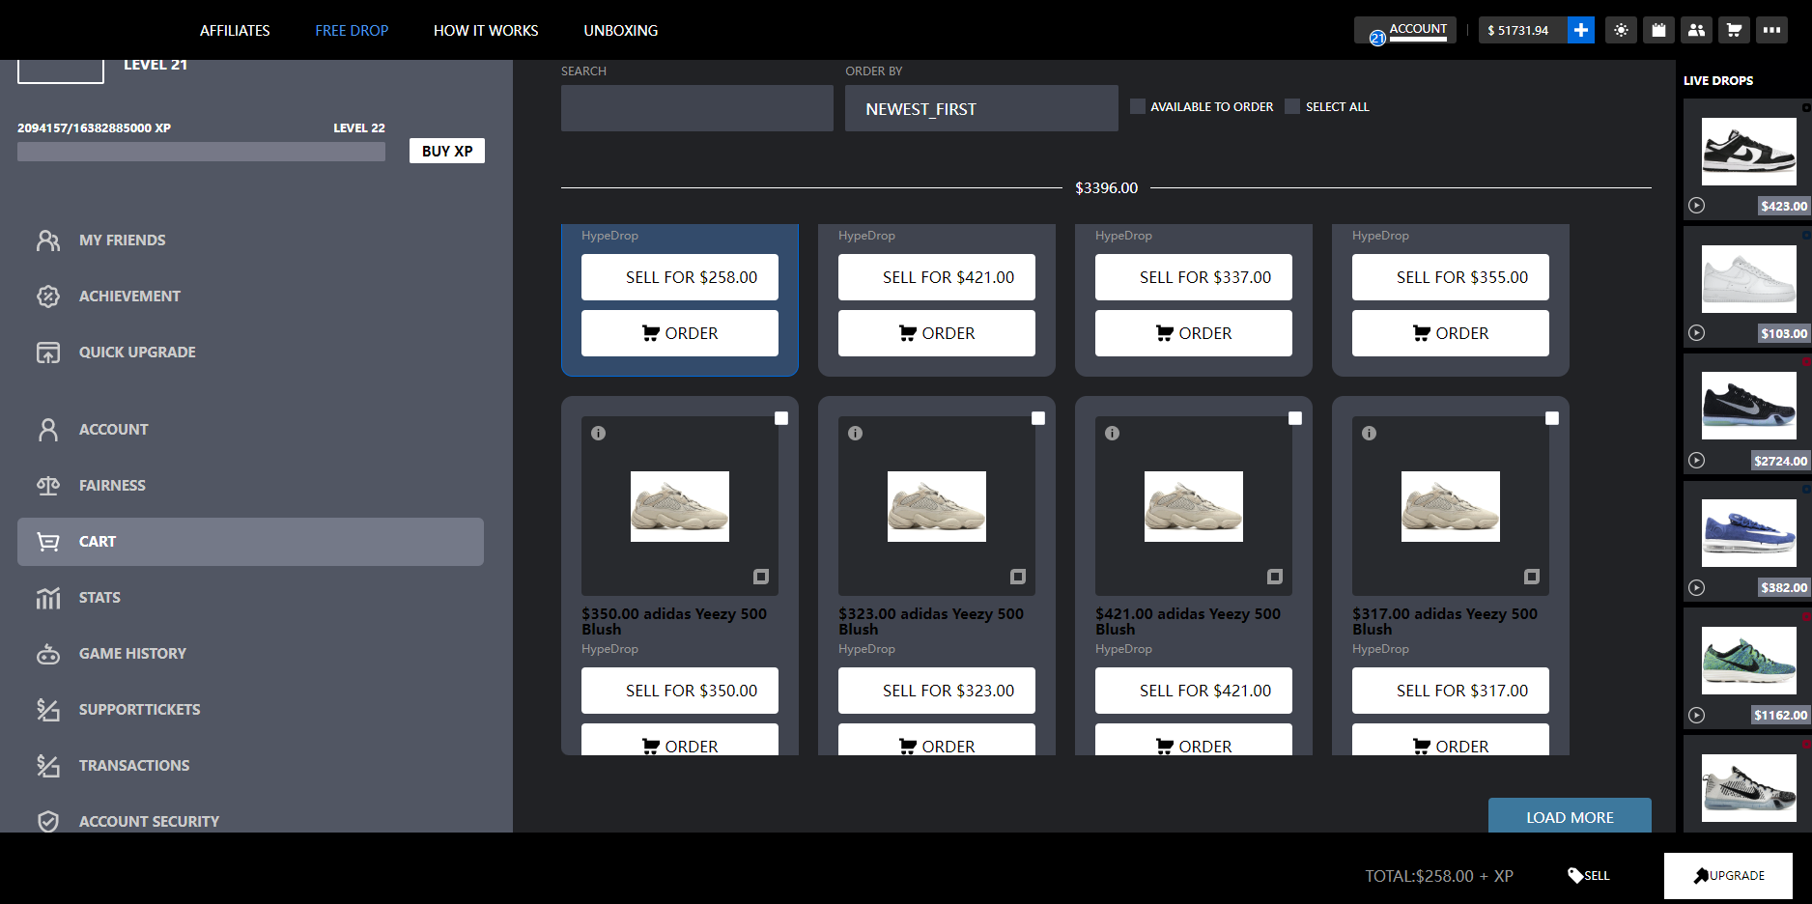Open Account Security in the sidebar

(x=251, y=821)
